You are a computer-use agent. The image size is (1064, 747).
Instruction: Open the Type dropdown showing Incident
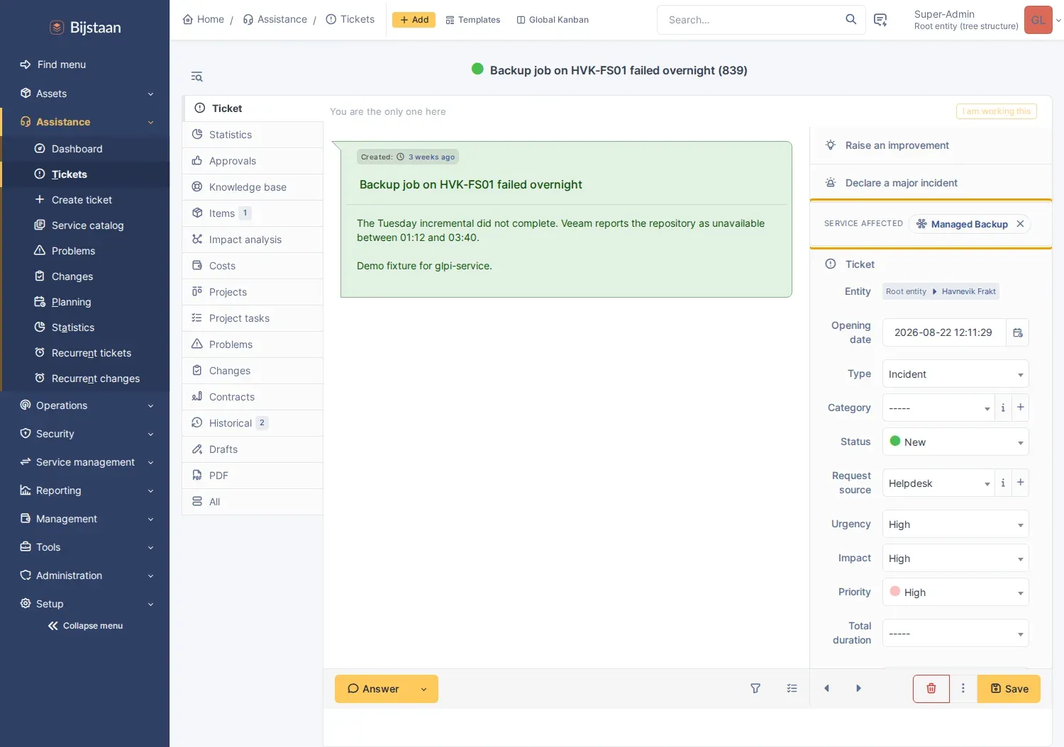(955, 374)
